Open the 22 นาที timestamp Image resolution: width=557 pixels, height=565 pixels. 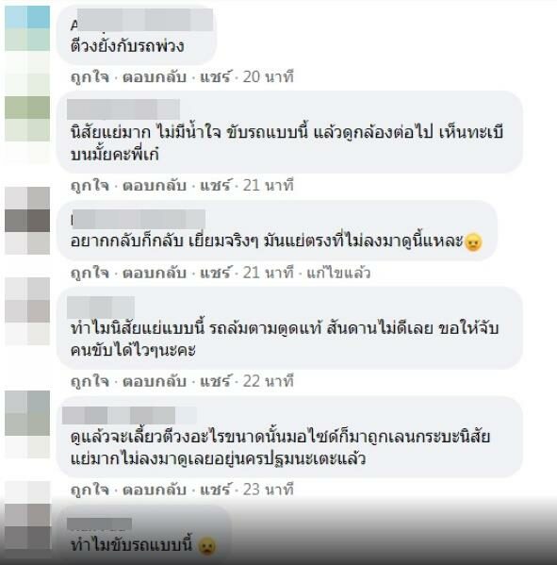[x=269, y=381]
